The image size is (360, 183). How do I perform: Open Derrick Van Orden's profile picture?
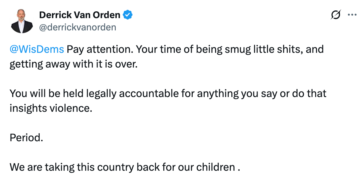[22, 21]
